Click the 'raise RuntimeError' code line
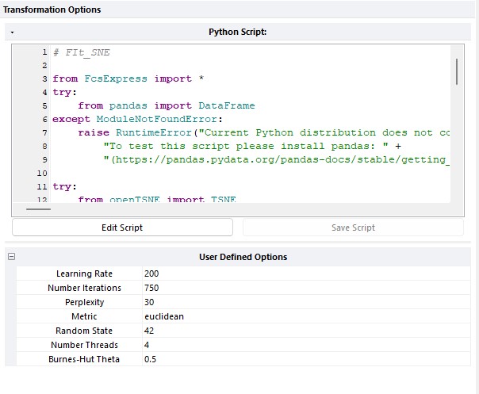The width and height of the screenshot is (479, 394). [x=264, y=132]
